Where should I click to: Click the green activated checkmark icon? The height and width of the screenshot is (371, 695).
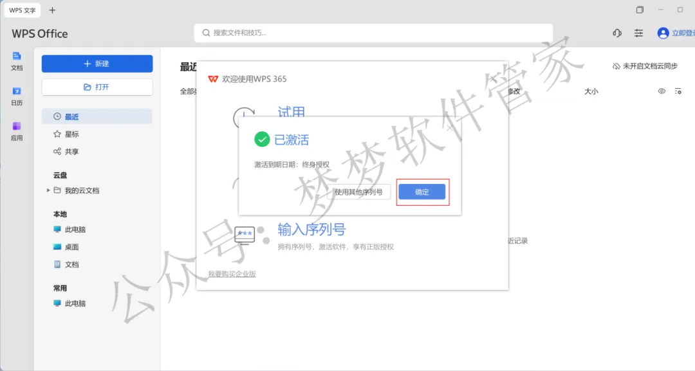pyautogui.click(x=262, y=140)
